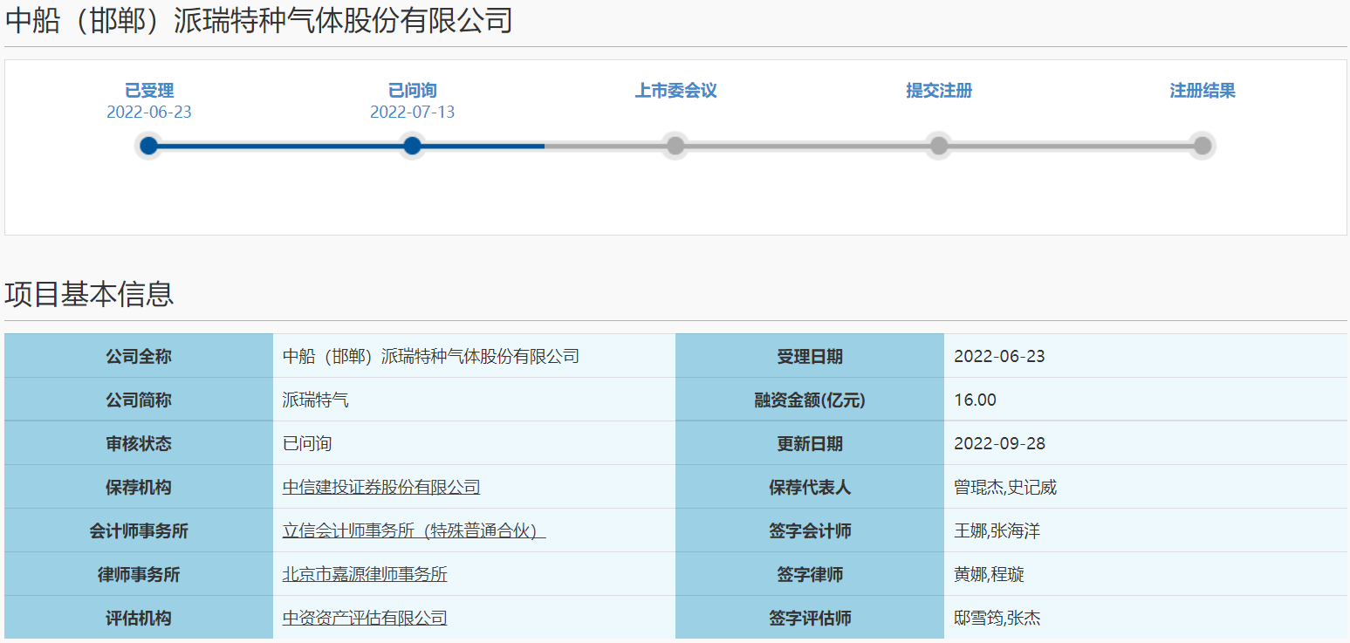Open the 中资资产评估有限公司 appraiser link
The image size is (1350, 643).
tap(365, 618)
